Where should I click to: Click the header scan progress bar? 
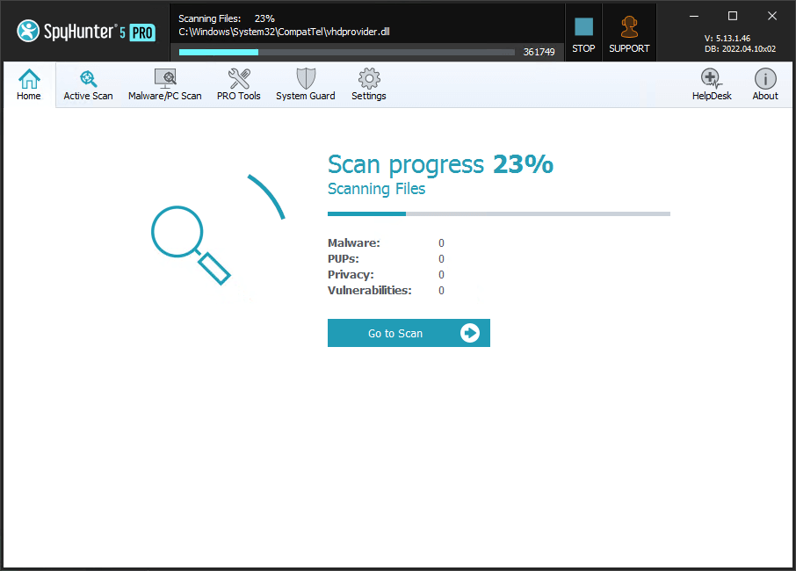(347, 52)
